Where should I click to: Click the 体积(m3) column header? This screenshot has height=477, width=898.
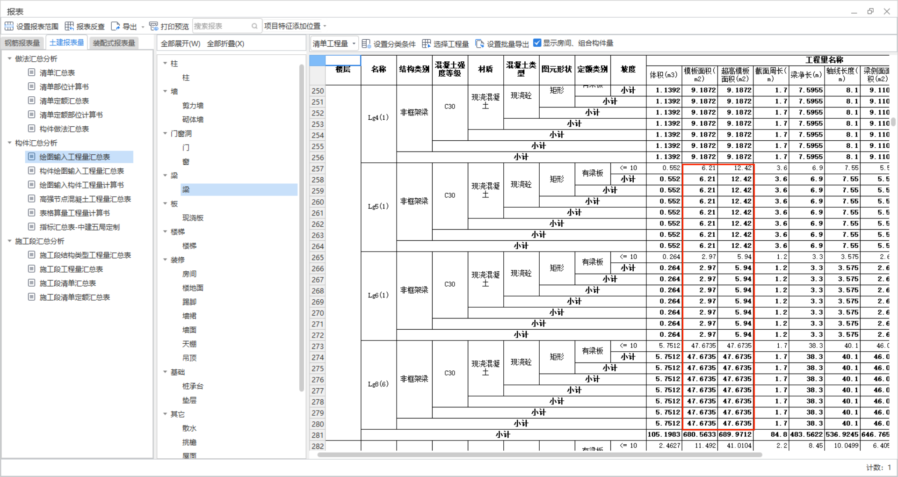pos(664,75)
